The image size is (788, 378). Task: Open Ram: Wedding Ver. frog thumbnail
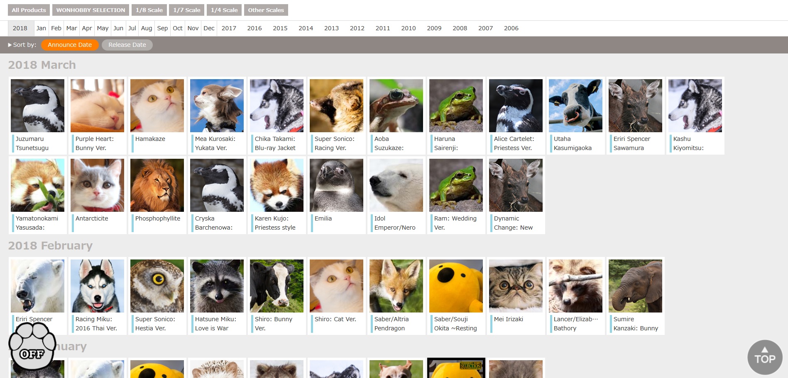456,185
